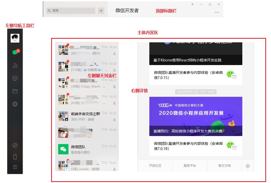Click the muted bell icon on 14:35 chat
Image resolution: width=271 pixels, height=183 pixels.
114,103
